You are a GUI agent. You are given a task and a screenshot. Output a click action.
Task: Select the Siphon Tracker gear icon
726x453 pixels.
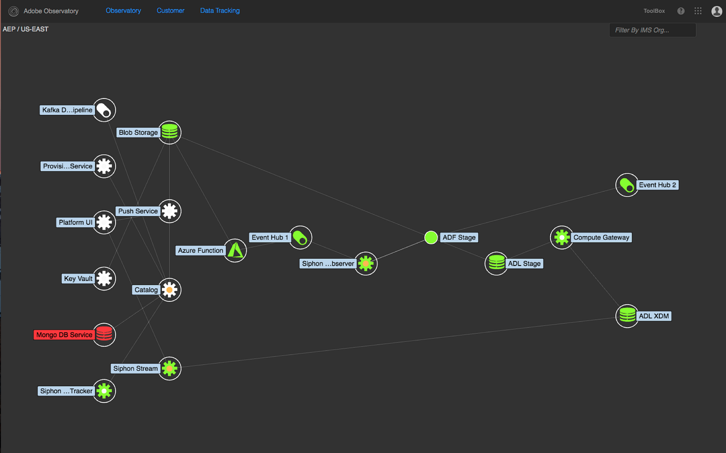(x=104, y=391)
